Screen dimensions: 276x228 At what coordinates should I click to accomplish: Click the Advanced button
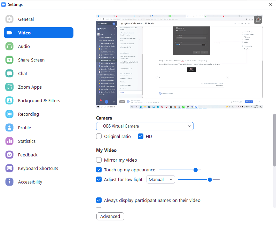click(110, 217)
